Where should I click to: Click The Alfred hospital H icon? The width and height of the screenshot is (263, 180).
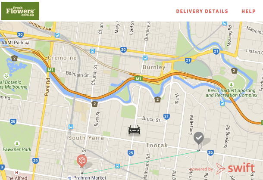[16, 172]
